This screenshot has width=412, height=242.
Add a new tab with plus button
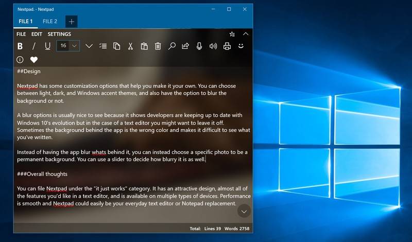(72, 22)
